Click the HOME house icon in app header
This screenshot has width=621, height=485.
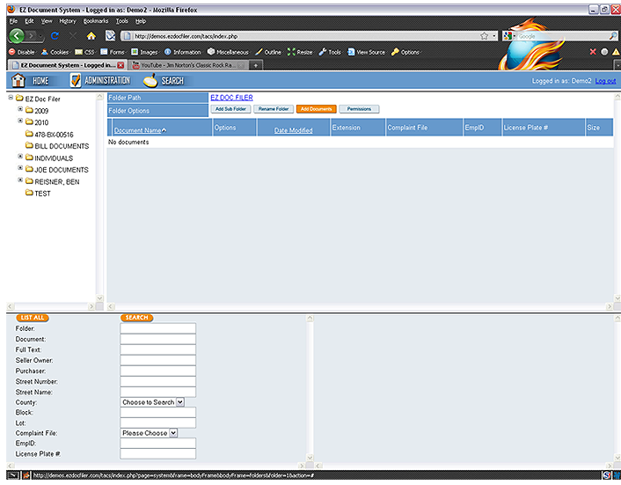pyautogui.click(x=18, y=80)
